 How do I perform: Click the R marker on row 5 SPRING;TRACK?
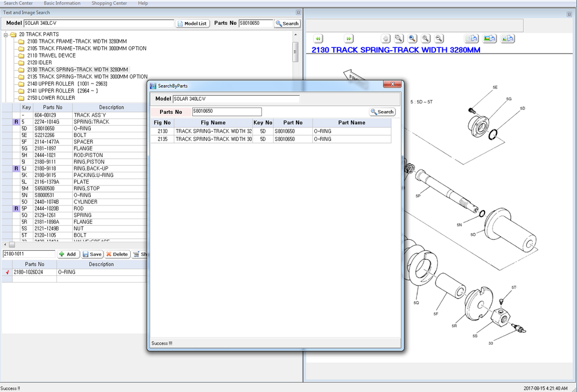click(16, 122)
